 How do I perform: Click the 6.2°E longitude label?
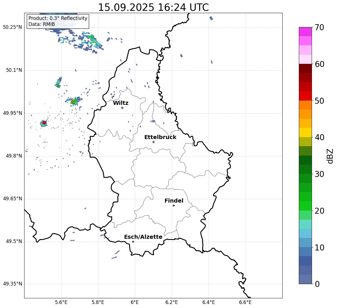pos(172,302)
